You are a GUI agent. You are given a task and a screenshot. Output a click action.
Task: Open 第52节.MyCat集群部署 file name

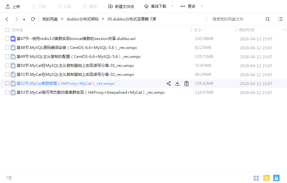[x=65, y=84]
